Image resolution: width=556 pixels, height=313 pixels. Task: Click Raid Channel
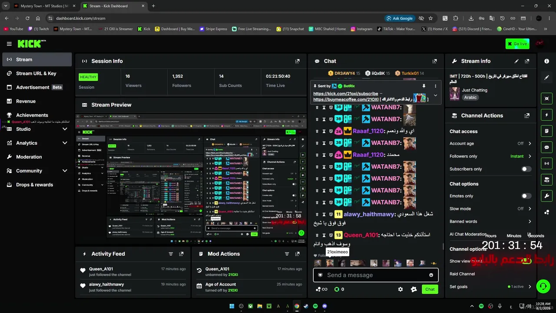pyautogui.click(x=462, y=274)
